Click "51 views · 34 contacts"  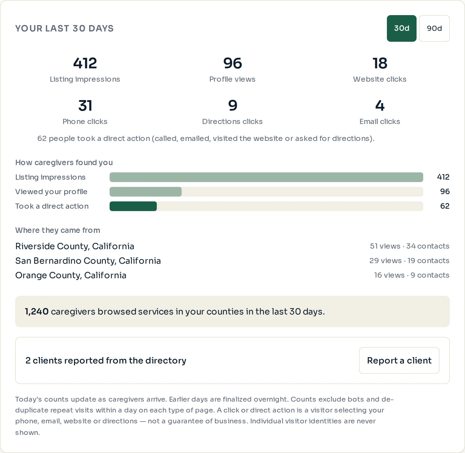[410, 246]
